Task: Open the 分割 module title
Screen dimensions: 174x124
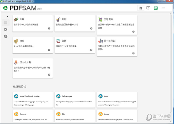Action: pyautogui.click(x=64, y=19)
